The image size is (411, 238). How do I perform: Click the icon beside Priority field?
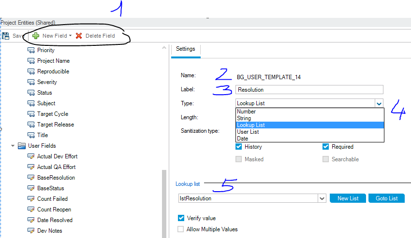click(x=31, y=50)
